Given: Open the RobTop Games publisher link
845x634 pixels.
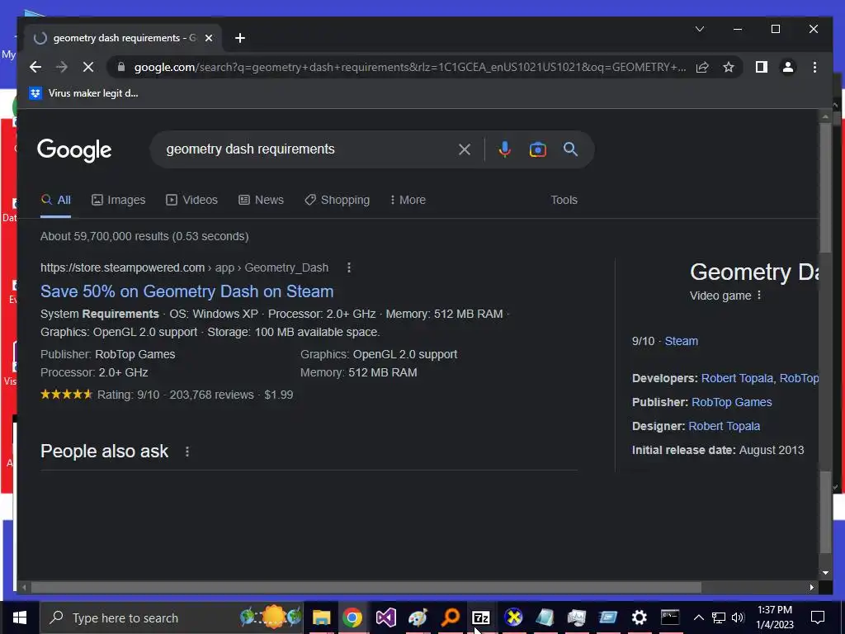Looking at the screenshot, I should [731, 402].
